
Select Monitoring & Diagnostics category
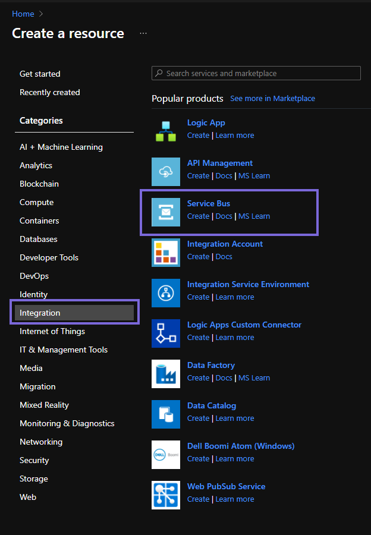pyautogui.click(x=67, y=423)
